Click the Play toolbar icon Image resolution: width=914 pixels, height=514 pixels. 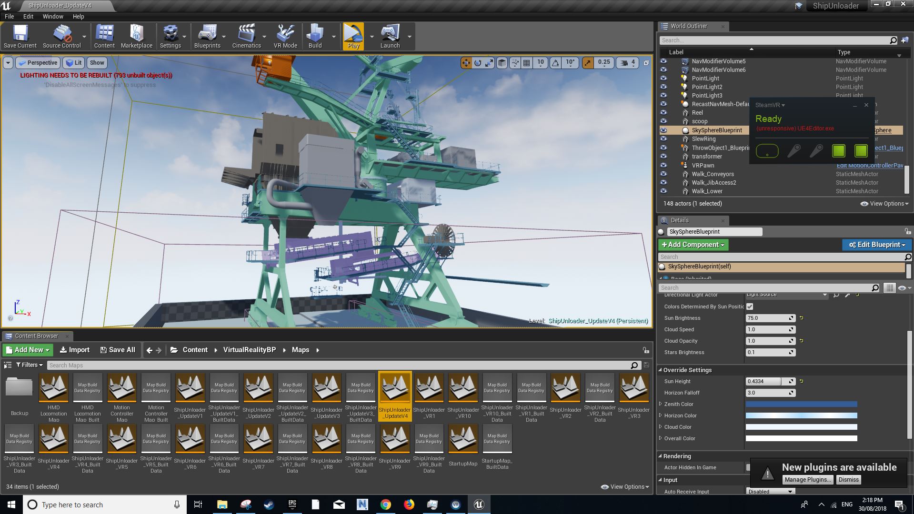(x=353, y=37)
